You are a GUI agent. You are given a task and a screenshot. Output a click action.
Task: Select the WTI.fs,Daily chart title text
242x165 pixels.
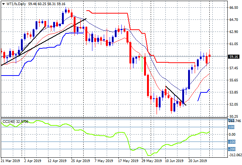pyautogui.click(x=16, y=4)
